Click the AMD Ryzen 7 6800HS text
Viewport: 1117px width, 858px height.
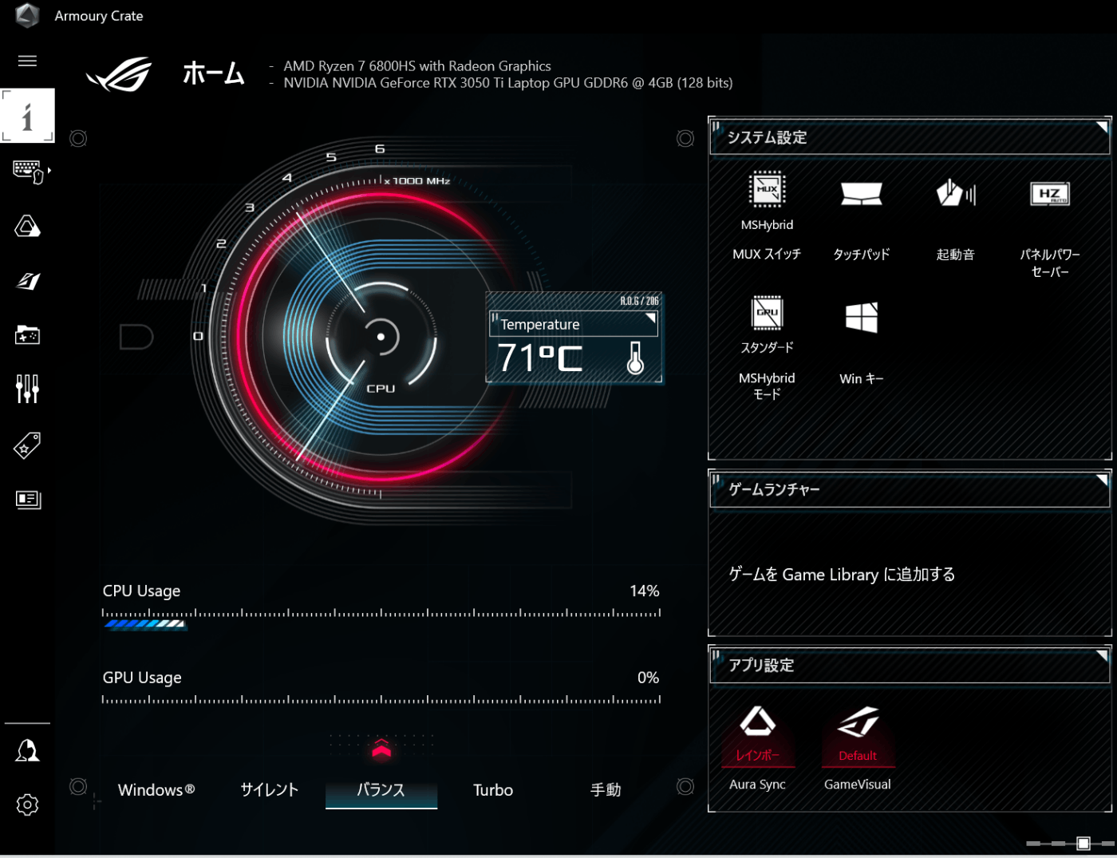(x=417, y=65)
